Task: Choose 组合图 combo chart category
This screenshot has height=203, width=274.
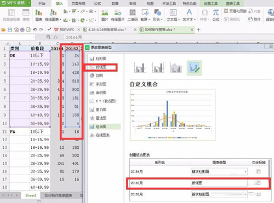Action: [105, 126]
